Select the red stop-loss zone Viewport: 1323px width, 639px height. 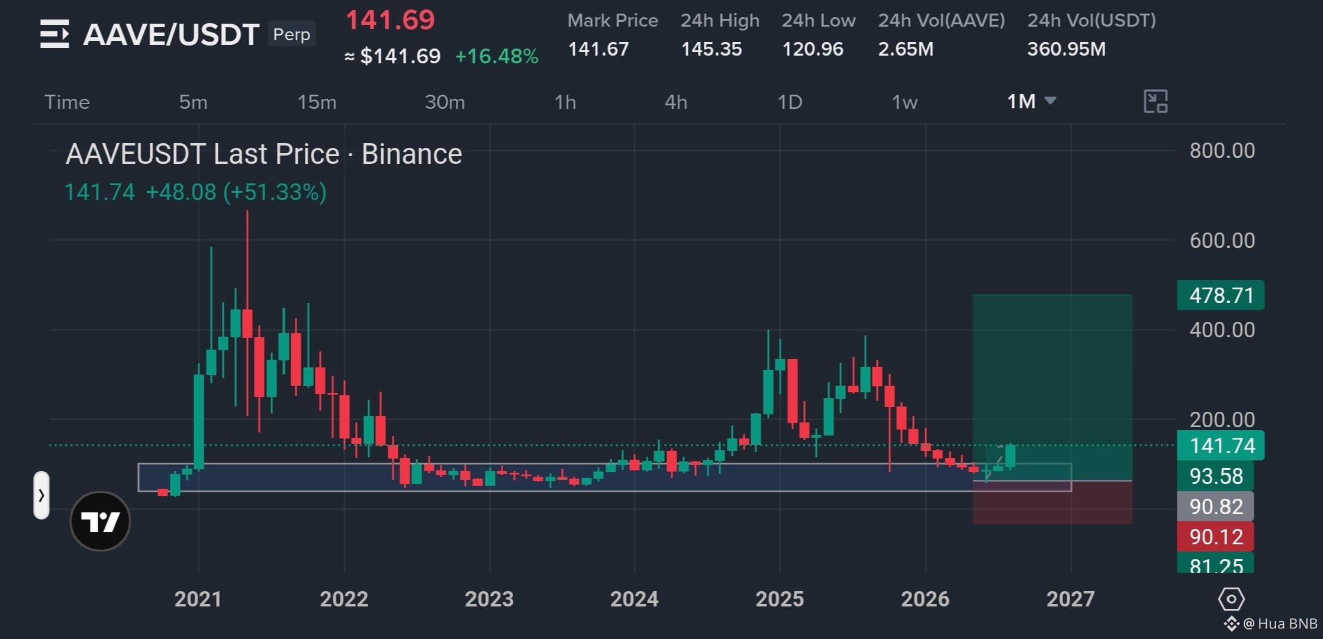tap(1052, 502)
